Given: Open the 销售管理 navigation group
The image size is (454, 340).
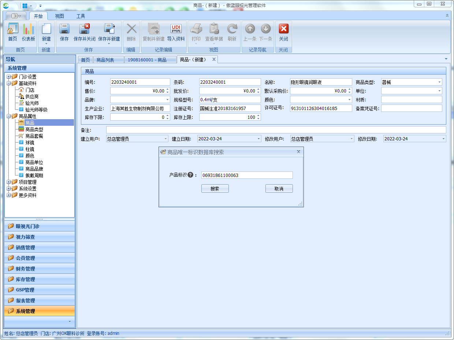Looking at the screenshot, I should [40, 248].
